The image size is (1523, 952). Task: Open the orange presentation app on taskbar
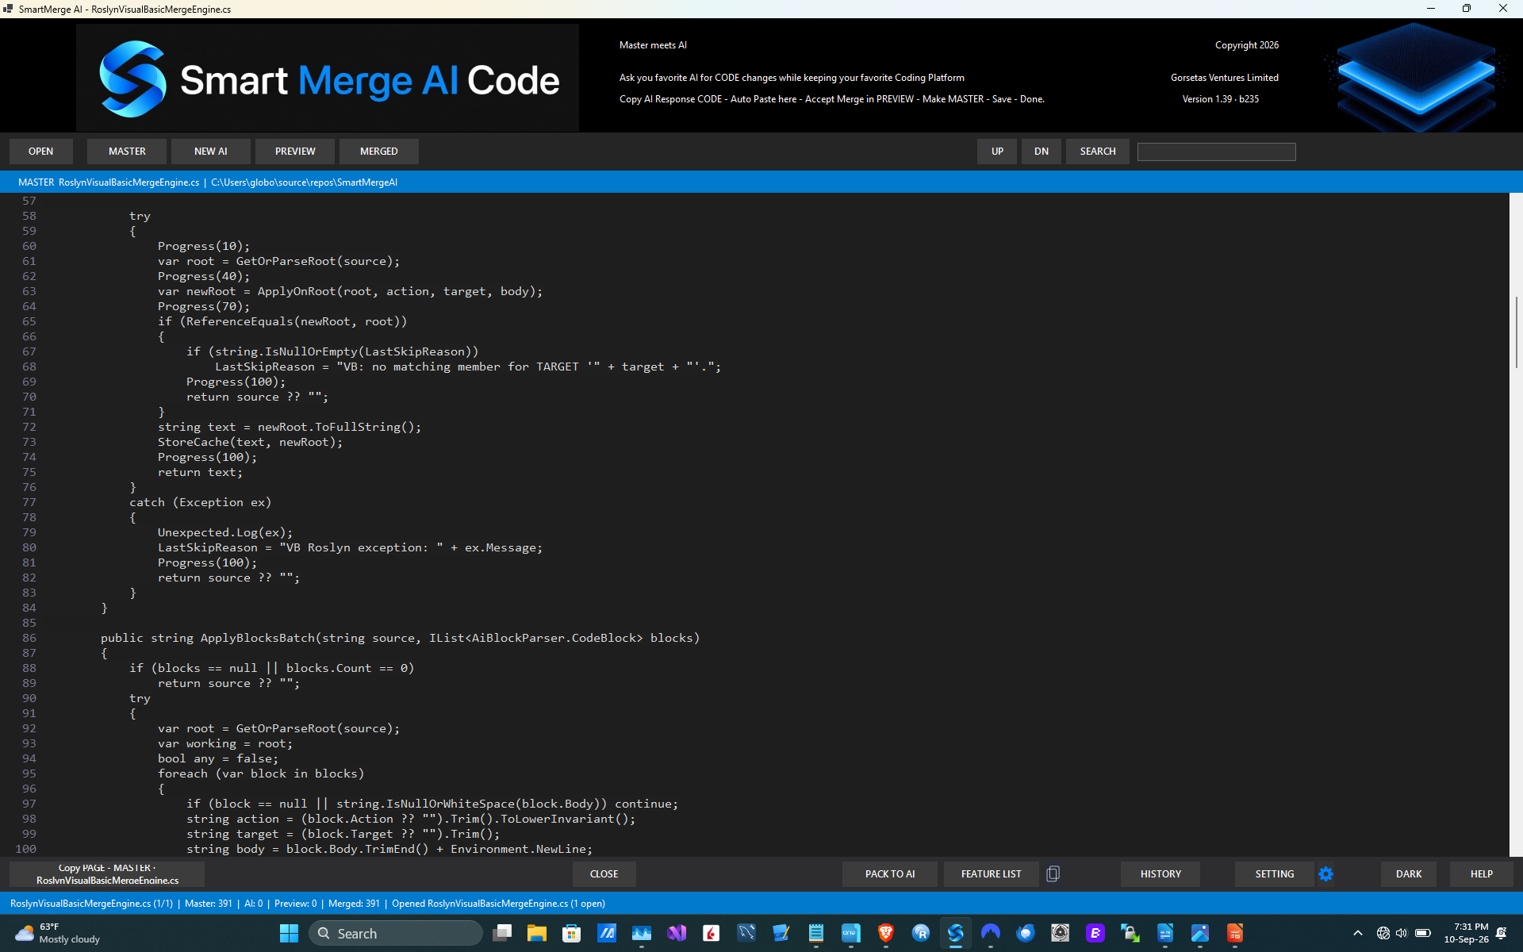pyautogui.click(x=1235, y=933)
